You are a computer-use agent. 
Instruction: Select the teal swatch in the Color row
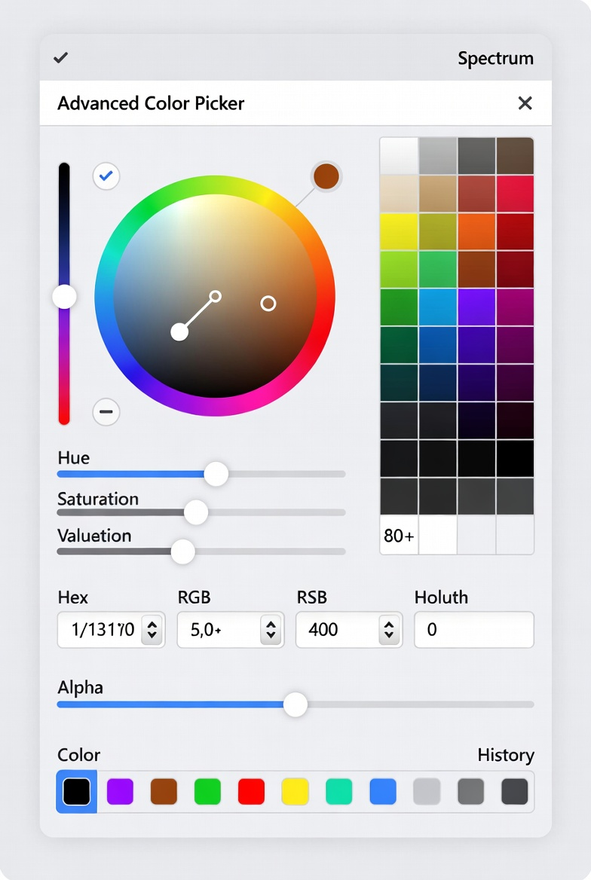338,792
